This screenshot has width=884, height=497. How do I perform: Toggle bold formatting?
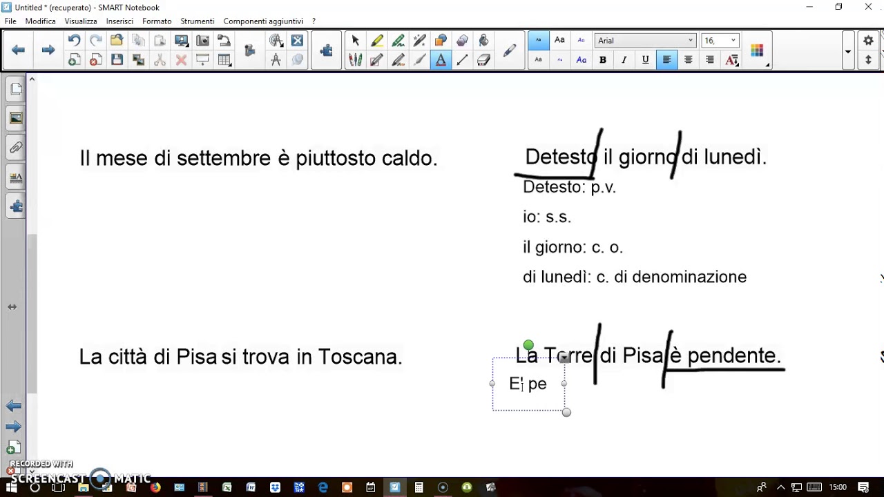tap(602, 60)
